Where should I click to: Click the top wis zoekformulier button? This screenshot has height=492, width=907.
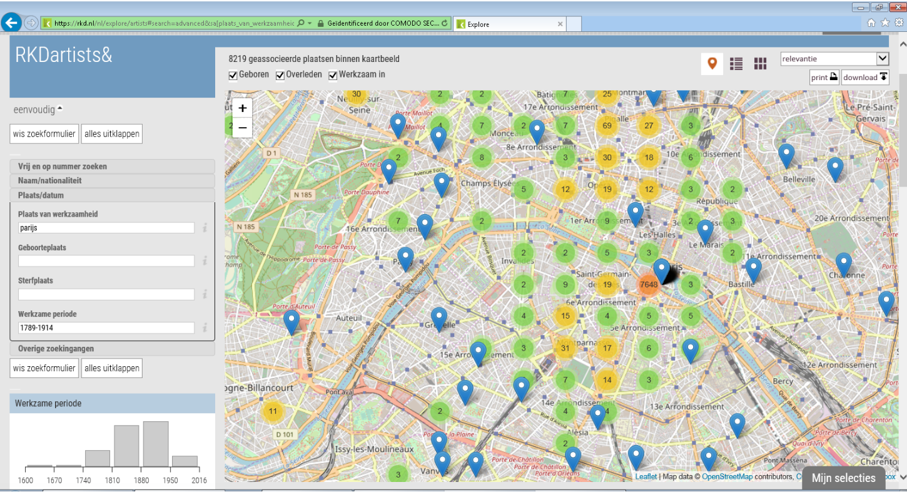tap(44, 134)
